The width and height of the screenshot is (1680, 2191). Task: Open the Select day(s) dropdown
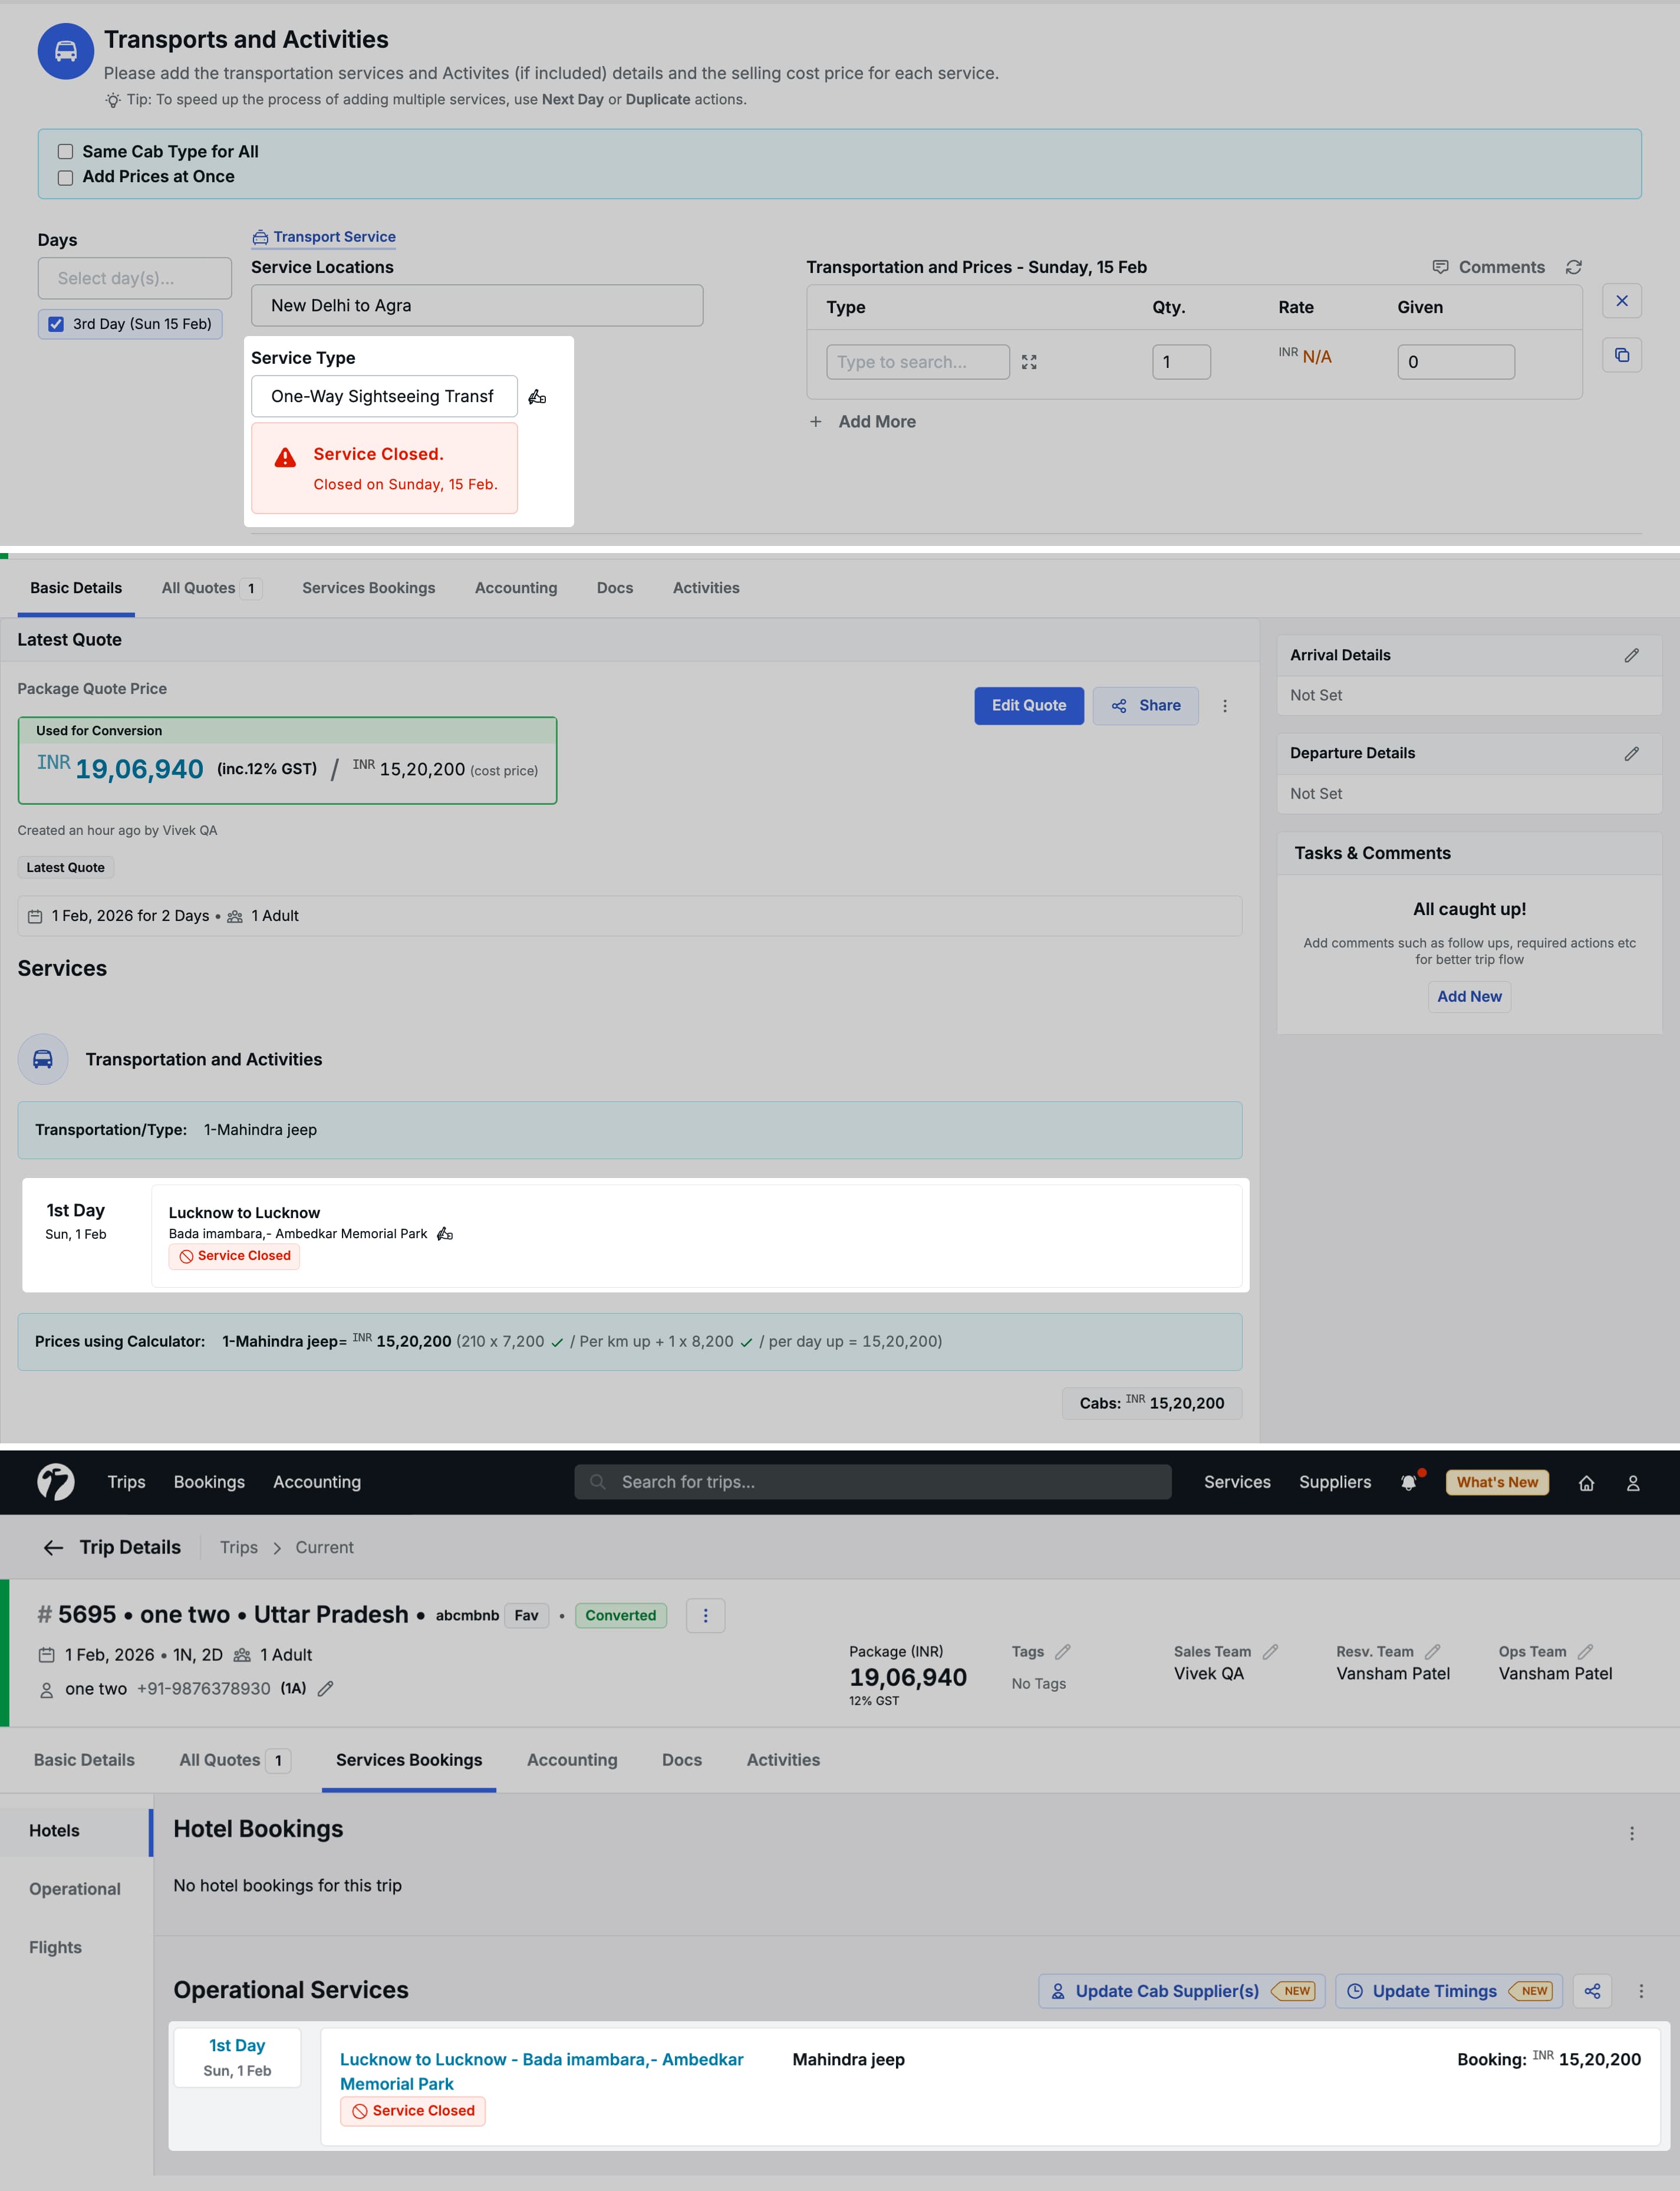pos(134,278)
